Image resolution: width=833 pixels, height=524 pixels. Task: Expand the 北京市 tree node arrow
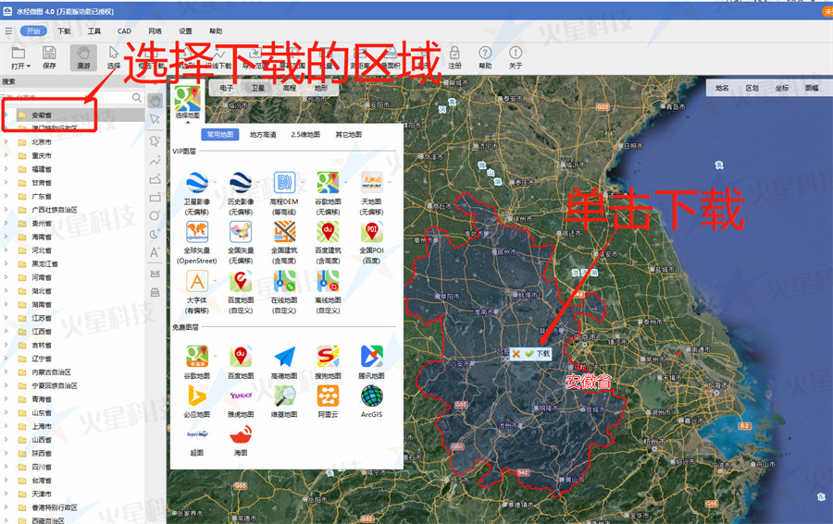(6, 141)
